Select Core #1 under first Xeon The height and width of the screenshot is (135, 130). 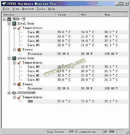34,37
